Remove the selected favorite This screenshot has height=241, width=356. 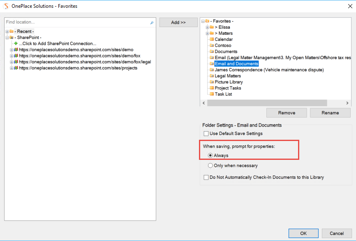coord(287,113)
